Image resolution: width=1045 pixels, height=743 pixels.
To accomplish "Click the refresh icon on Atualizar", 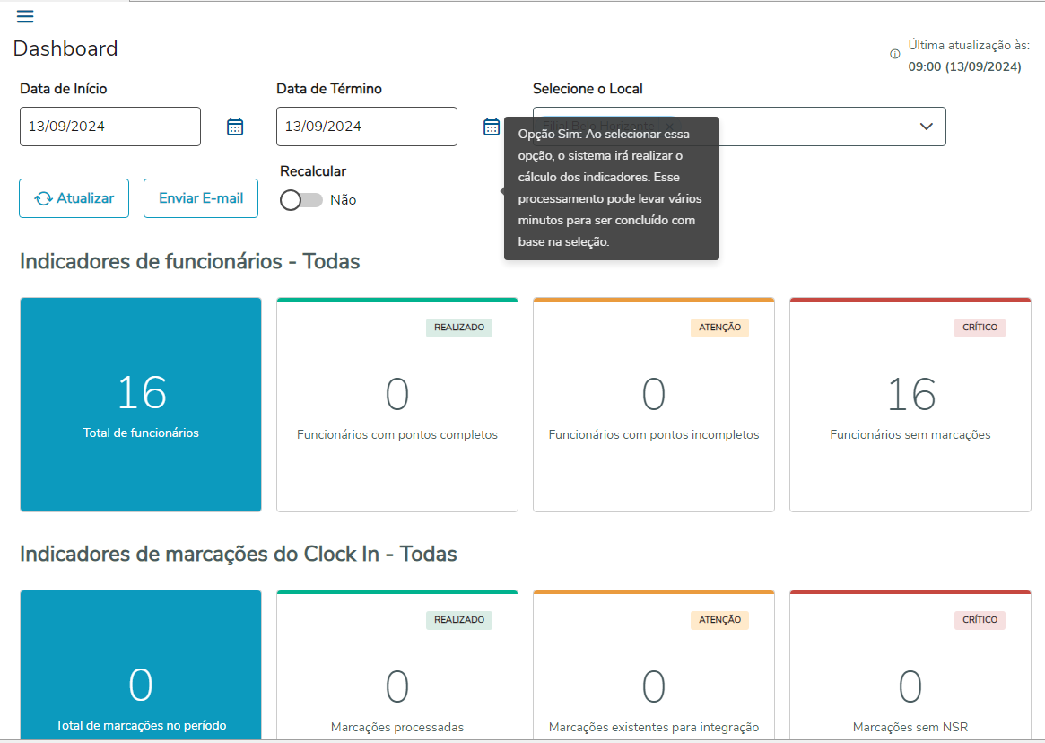I will pos(43,199).
